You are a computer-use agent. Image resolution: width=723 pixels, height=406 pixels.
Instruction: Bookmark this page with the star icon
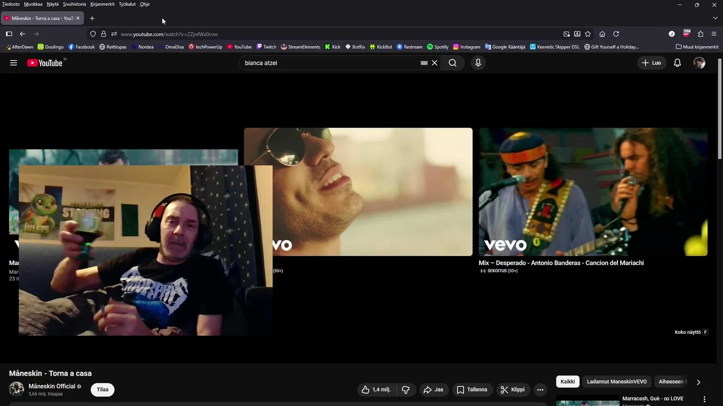pyautogui.click(x=588, y=34)
